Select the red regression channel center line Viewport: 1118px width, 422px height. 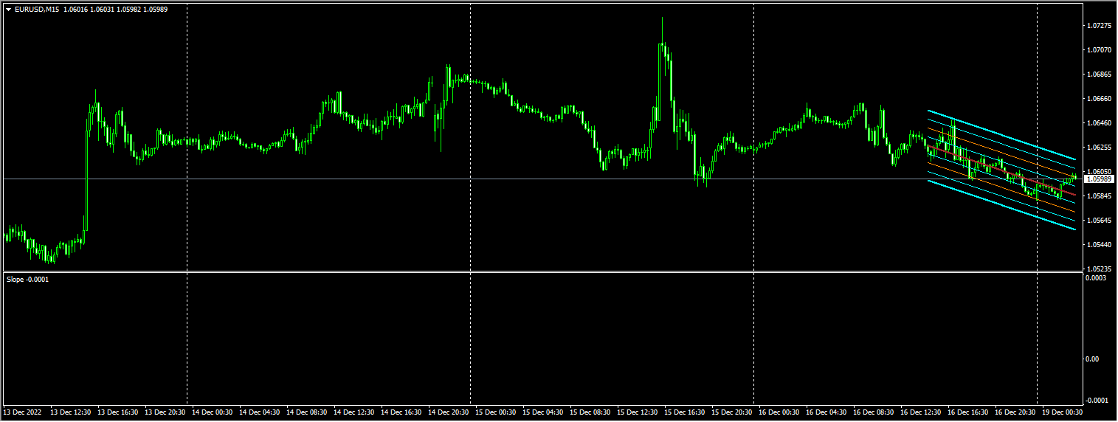click(1001, 170)
